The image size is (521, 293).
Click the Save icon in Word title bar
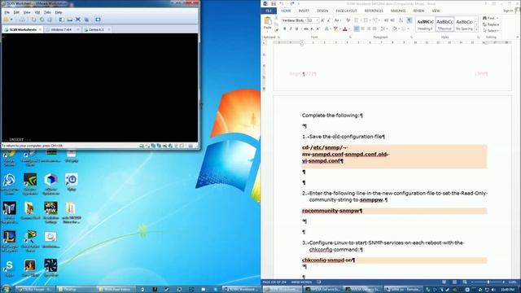(274, 3)
